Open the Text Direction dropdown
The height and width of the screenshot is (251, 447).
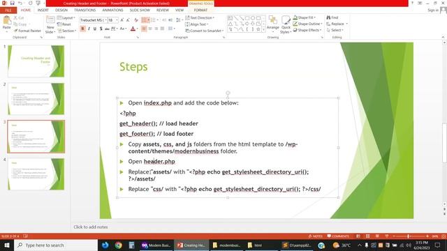(x=200, y=17)
